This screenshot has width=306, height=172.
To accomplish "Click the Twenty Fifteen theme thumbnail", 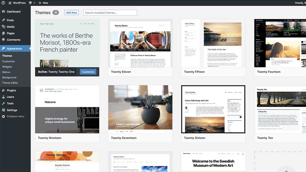I will [x=213, y=43].
